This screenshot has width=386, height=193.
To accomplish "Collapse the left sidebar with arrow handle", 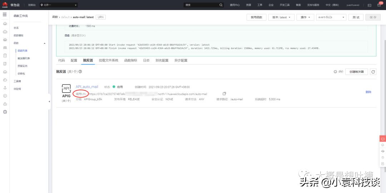I will coord(49,102).
